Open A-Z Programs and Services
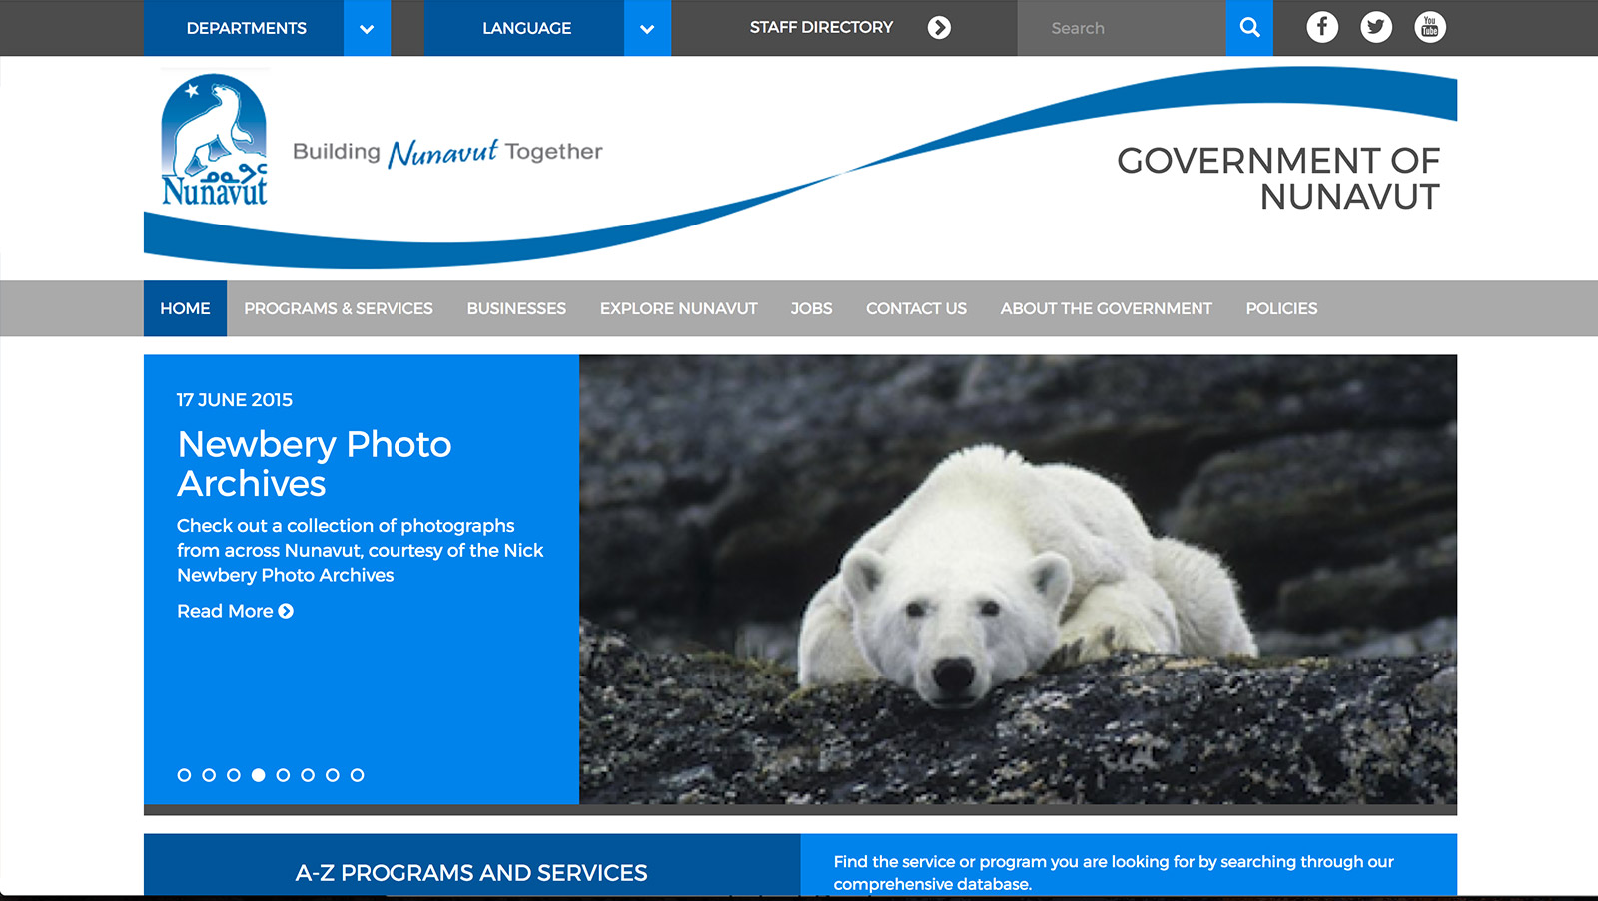The image size is (1598, 901). tap(471, 872)
